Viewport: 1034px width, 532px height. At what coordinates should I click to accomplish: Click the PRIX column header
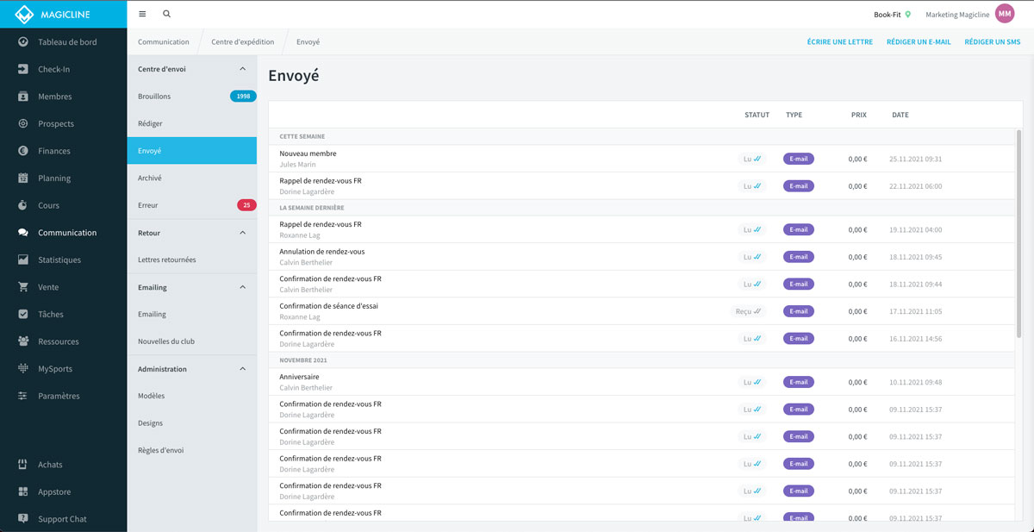point(858,115)
